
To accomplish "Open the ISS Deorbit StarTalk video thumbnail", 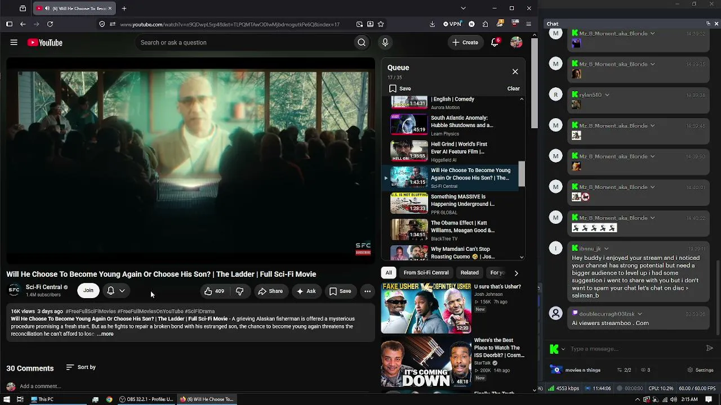I will (x=426, y=362).
